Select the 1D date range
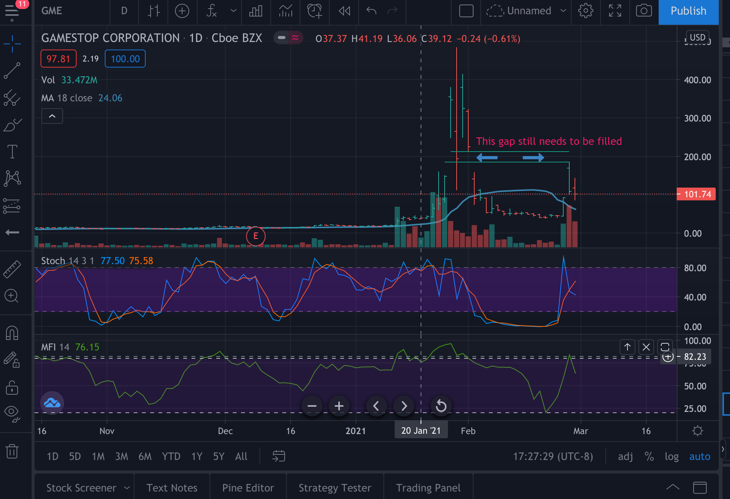The image size is (730, 499). click(x=53, y=457)
